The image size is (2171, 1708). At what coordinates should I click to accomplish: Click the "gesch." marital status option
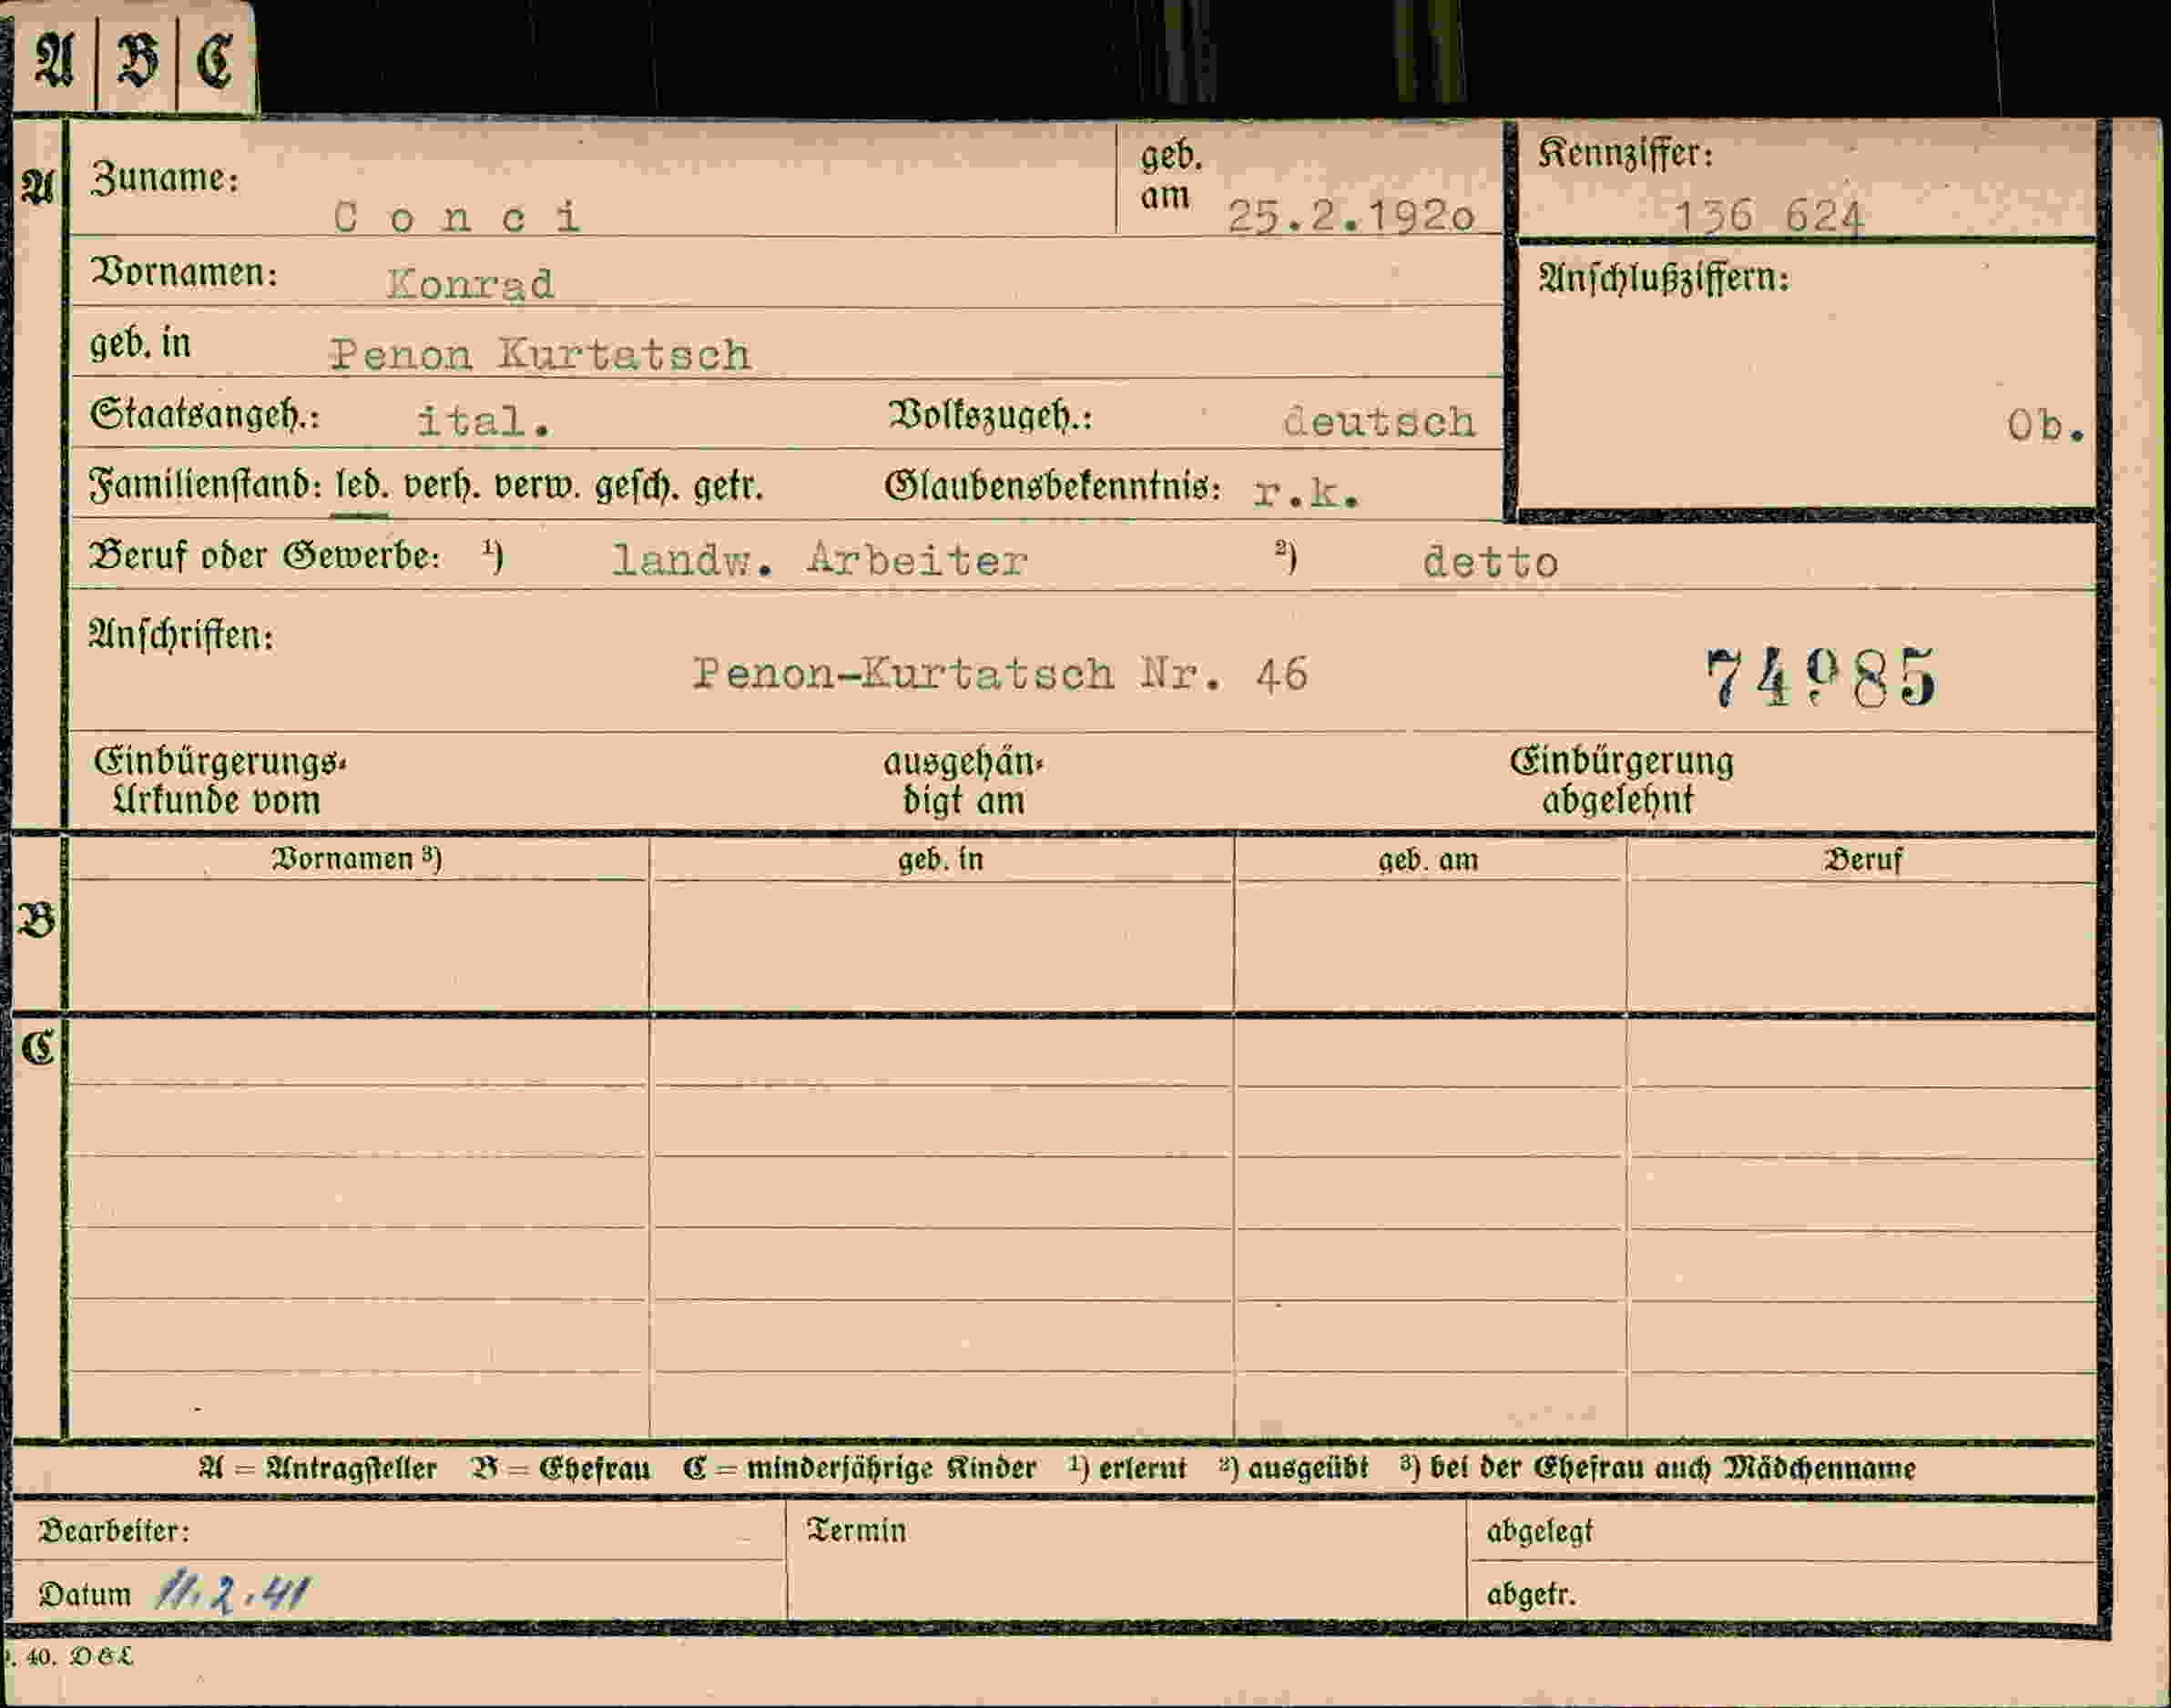(x=636, y=488)
